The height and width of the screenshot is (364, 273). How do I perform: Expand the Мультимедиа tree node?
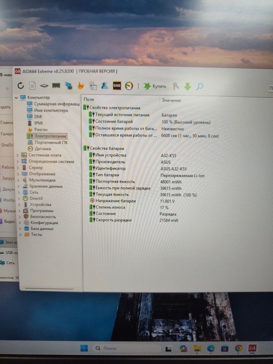[18, 180]
